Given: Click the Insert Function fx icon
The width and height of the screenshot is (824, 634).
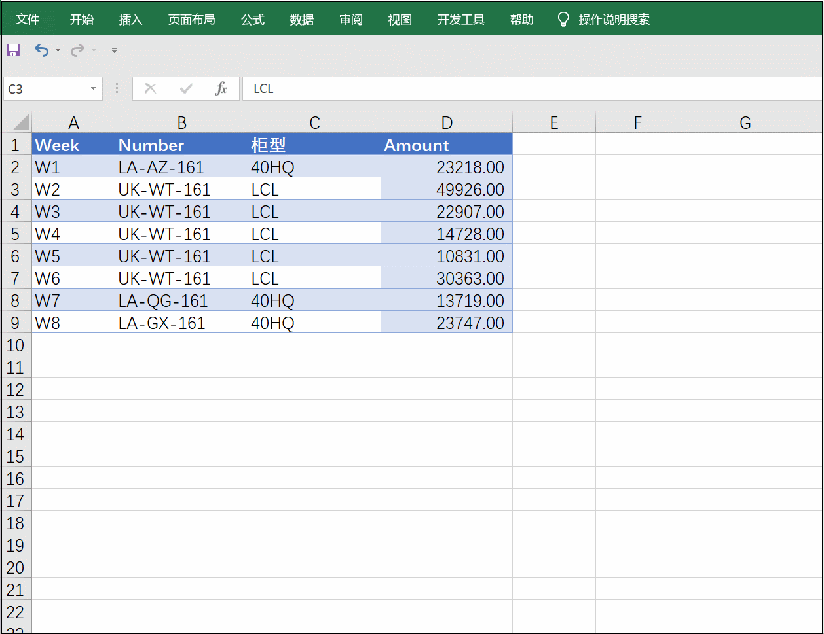Looking at the screenshot, I should pyautogui.click(x=221, y=88).
